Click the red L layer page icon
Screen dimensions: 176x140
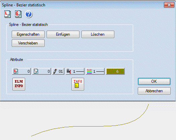pyautogui.click(x=7, y=14)
